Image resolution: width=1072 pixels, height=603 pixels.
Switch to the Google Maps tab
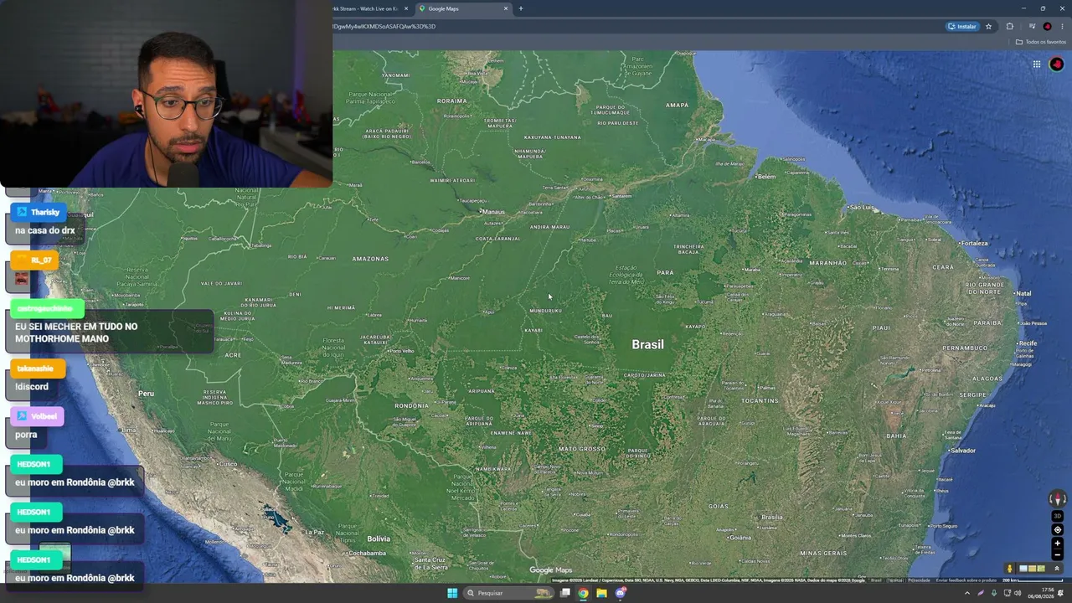tap(464, 8)
